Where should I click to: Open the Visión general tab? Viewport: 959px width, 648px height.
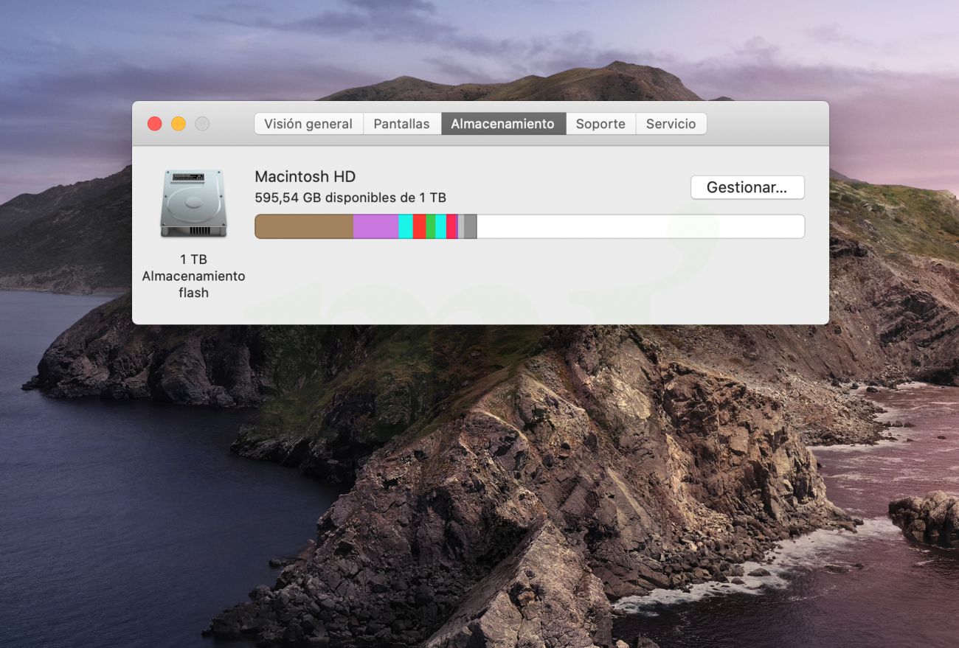point(308,124)
